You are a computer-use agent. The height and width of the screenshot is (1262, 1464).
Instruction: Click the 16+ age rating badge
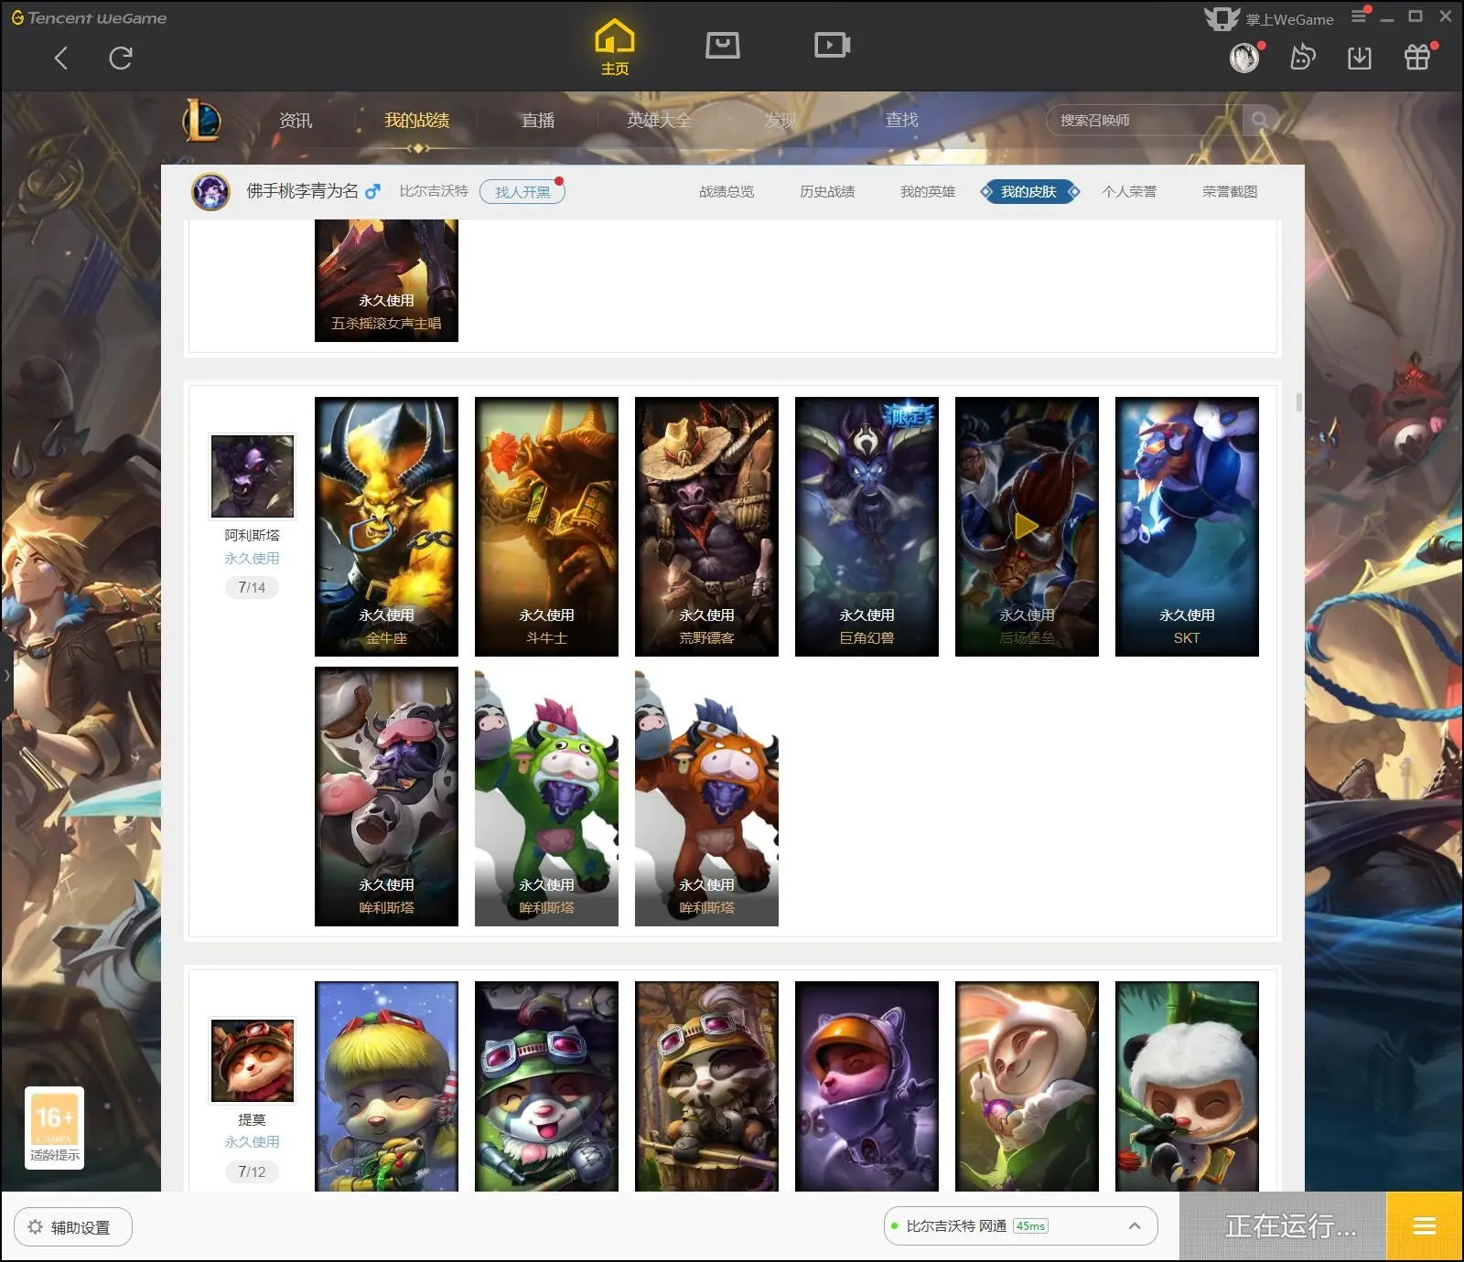(54, 1127)
